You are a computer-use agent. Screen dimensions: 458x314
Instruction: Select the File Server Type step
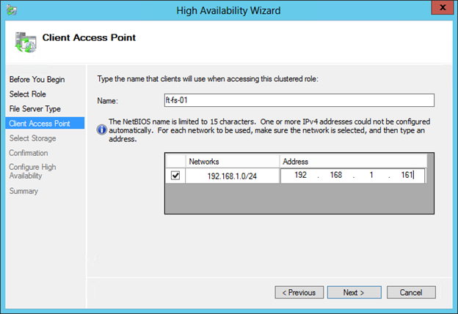[x=35, y=109]
